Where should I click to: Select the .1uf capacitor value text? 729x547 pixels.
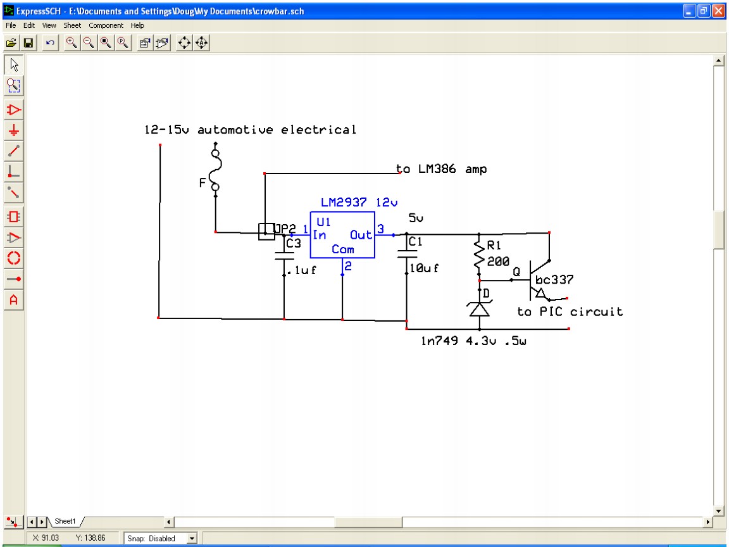(x=302, y=270)
